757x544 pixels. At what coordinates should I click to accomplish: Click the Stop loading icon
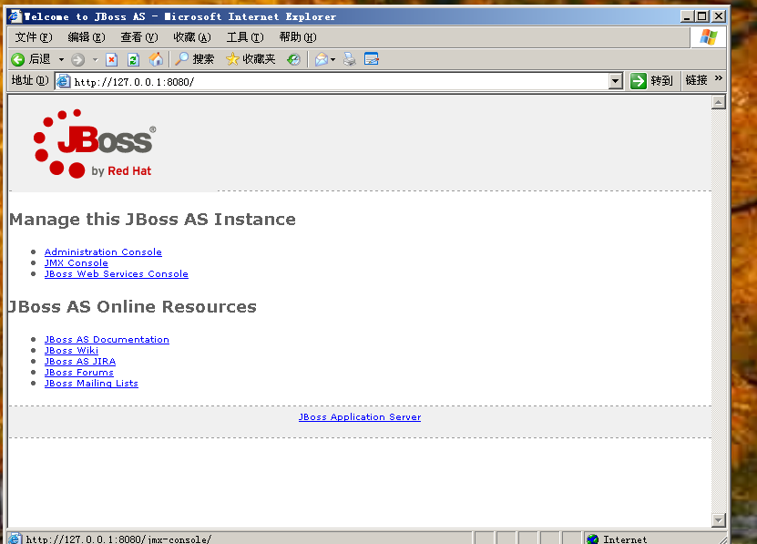pyautogui.click(x=111, y=59)
